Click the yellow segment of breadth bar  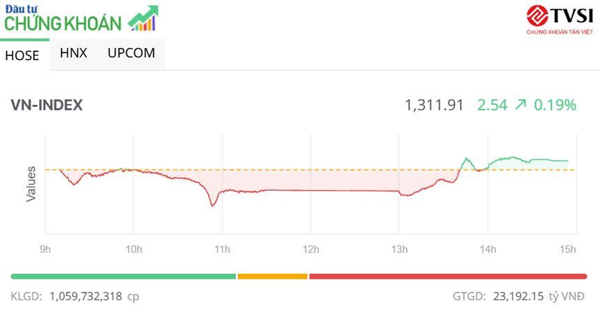272,277
